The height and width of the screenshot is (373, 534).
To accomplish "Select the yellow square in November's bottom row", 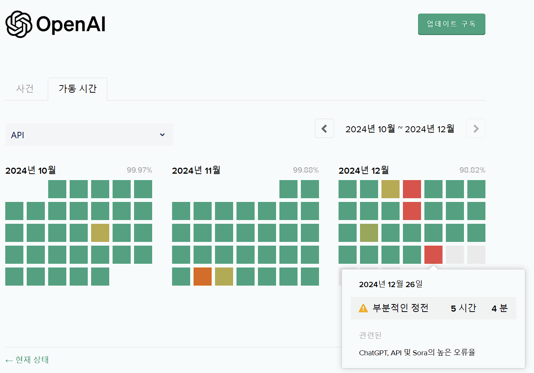I will 224,277.
